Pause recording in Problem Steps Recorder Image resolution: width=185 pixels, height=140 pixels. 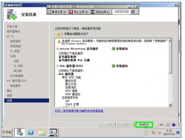(58, 12)
